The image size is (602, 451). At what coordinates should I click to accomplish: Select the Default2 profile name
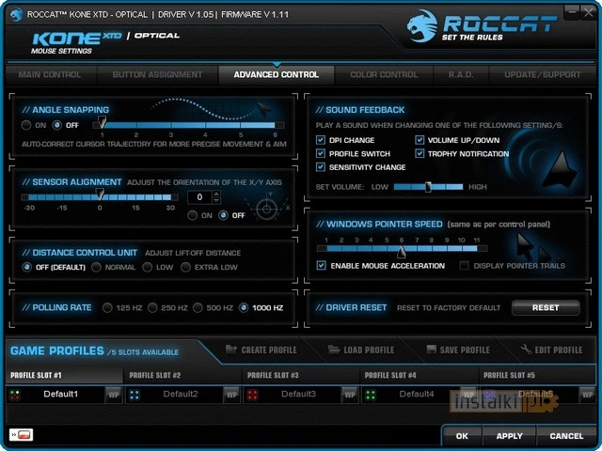tap(181, 394)
